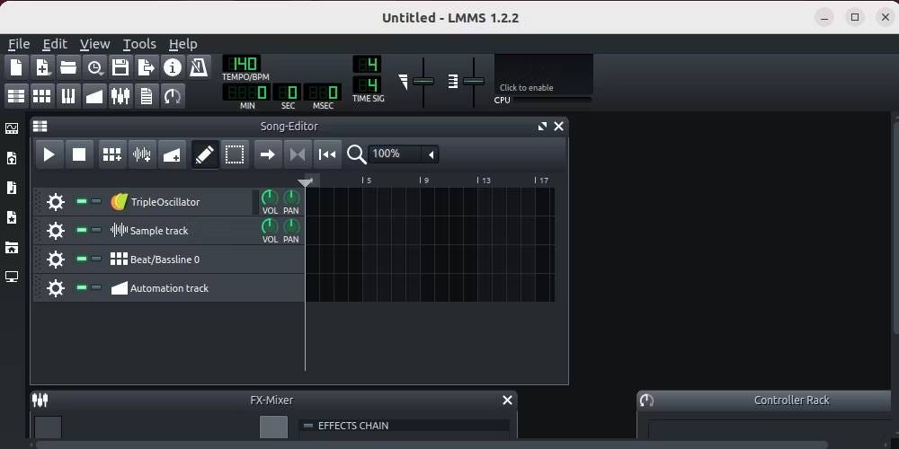Viewport: 899px width, 449px height.
Task: Toggle solo on the Sample track
Action: click(x=96, y=231)
